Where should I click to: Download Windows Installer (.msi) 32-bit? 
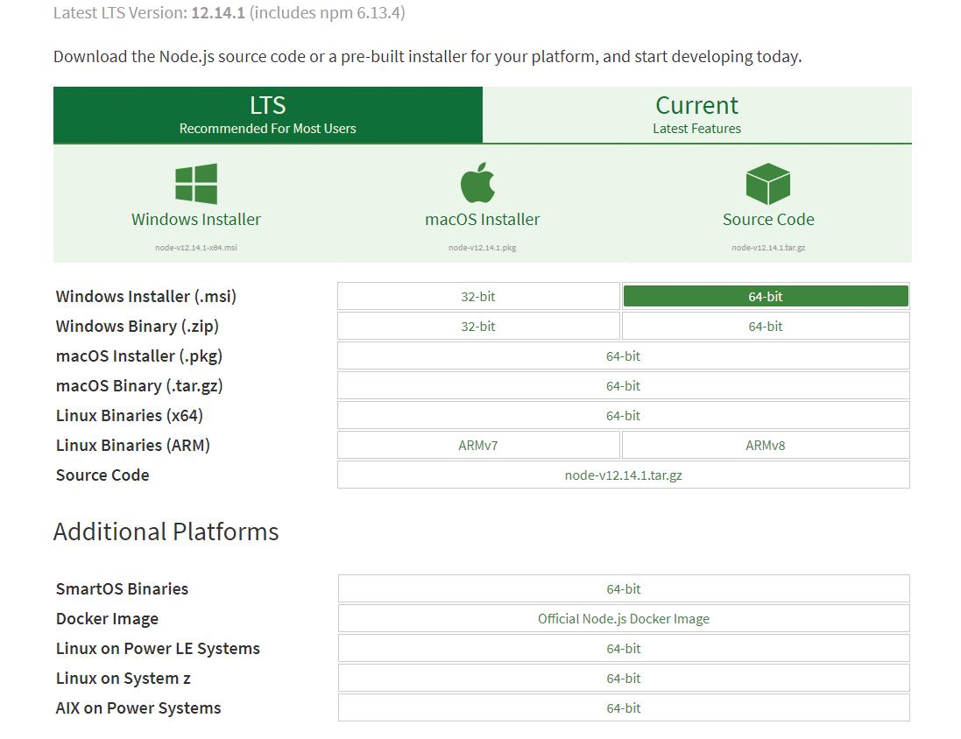click(478, 297)
